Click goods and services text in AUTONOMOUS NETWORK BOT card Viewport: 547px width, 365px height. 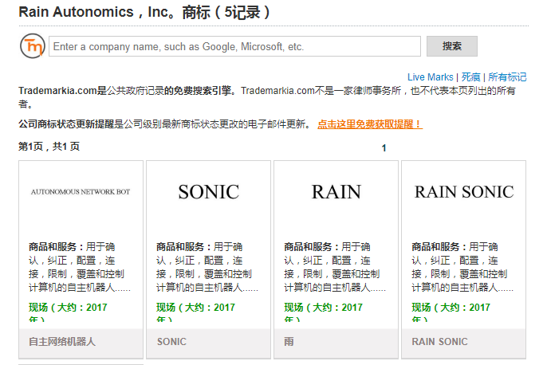tap(80, 268)
